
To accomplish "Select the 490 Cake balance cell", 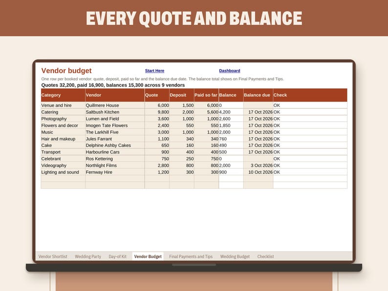I will point(231,145).
